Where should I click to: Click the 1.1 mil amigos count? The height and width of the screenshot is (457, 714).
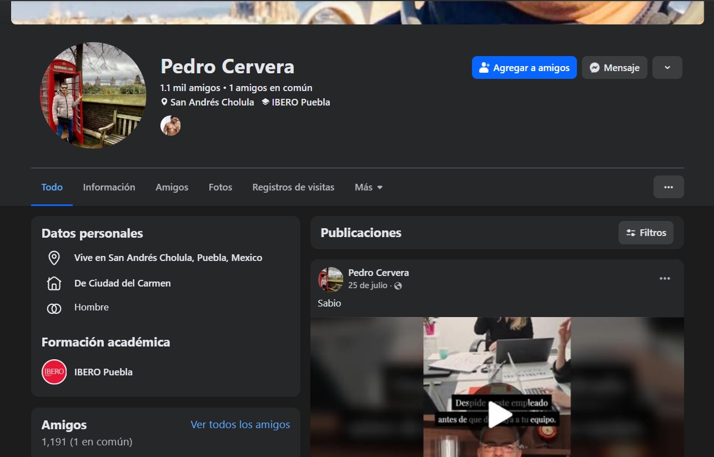point(190,88)
